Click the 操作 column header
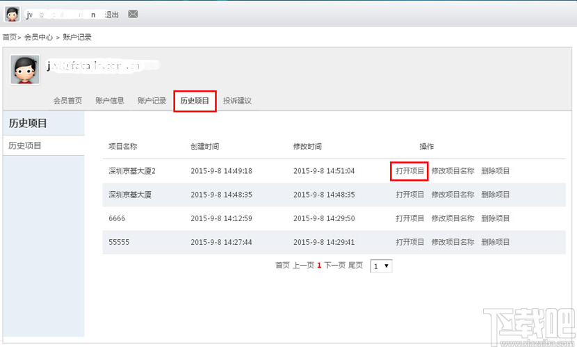Screen dimensions: 577x347 pos(427,147)
